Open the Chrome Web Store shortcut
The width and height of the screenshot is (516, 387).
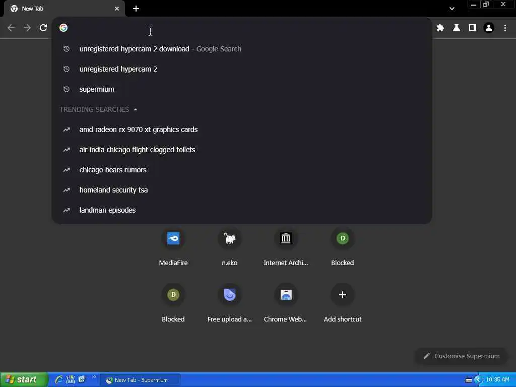[286, 303]
